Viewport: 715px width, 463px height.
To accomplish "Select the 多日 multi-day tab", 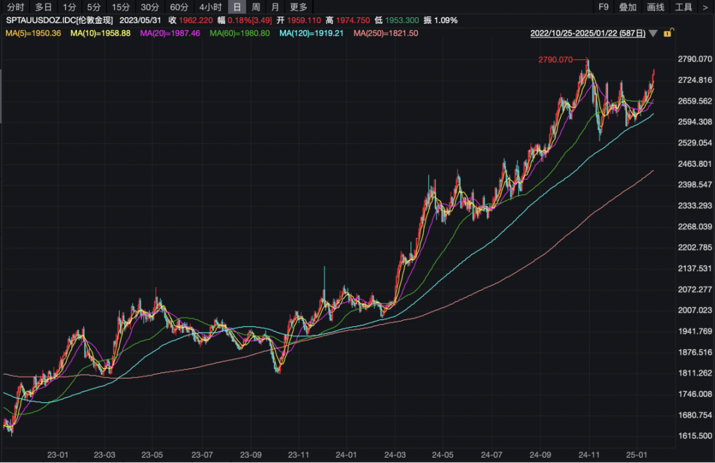I will tap(43, 7).
